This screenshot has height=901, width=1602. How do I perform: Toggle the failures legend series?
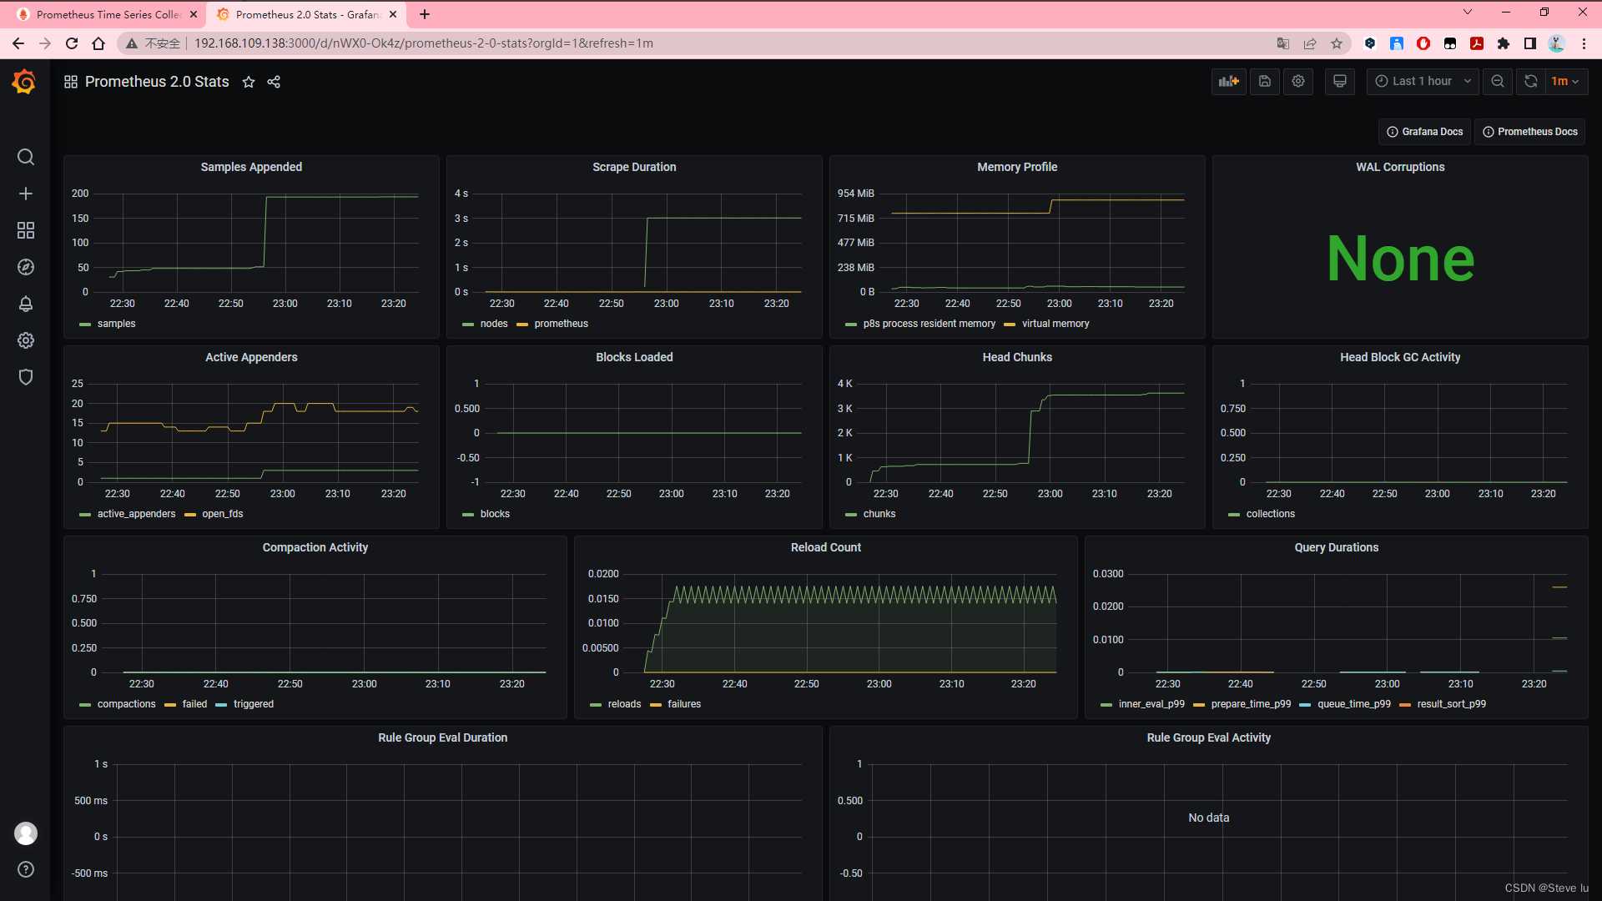[x=684, y=704]
